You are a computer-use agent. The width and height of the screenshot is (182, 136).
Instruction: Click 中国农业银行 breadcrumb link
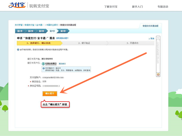(52, 25)
